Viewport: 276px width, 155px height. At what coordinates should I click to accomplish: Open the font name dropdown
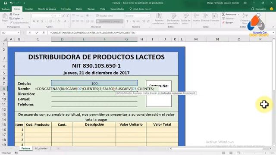pyautogui.click(x=51, y=16)
